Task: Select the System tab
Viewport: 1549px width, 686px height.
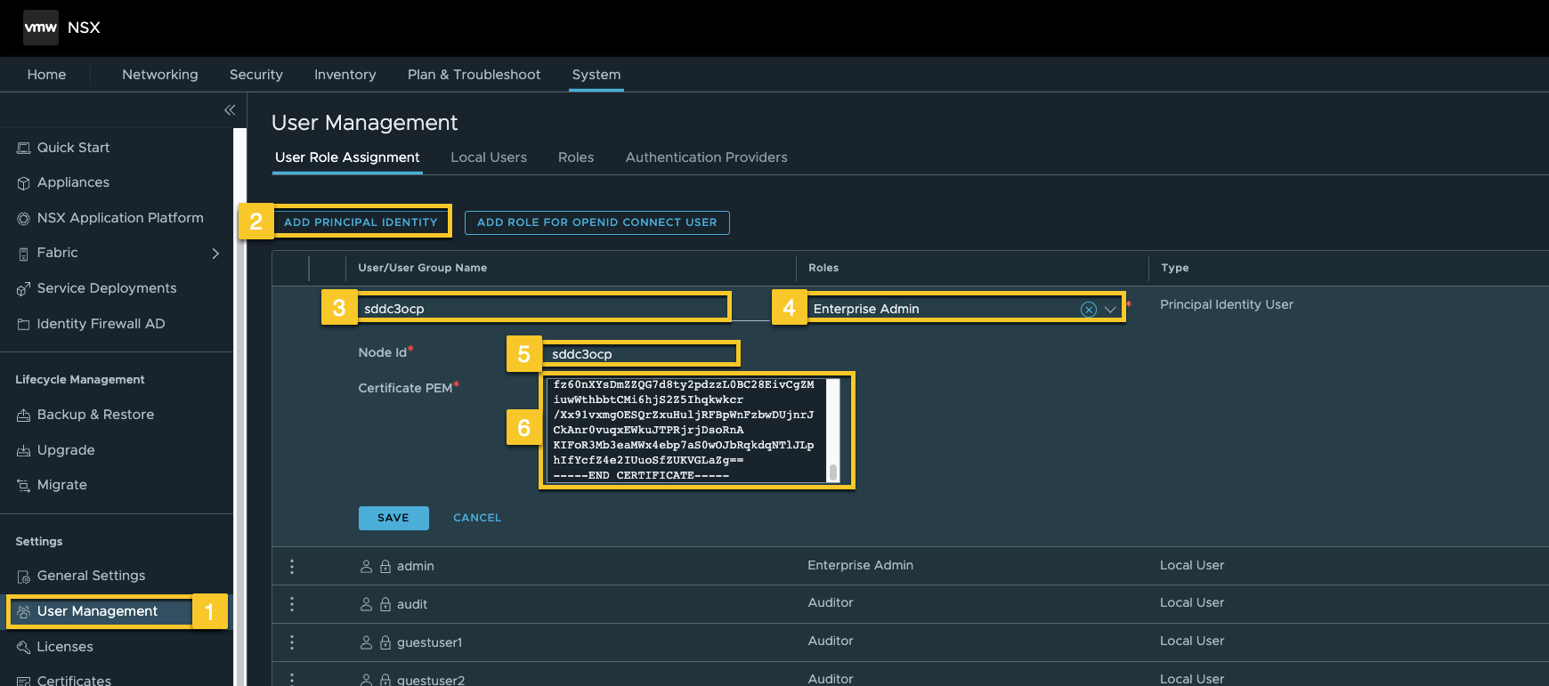Action: point(596,75)
